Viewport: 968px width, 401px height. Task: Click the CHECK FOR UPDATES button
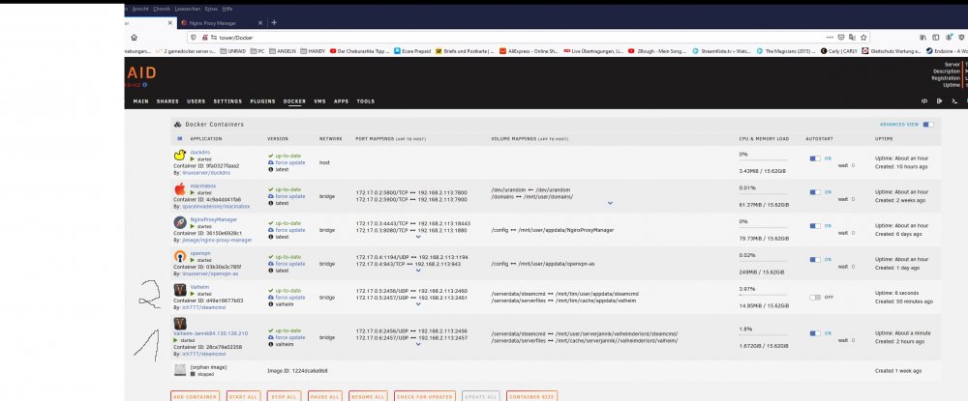(425, 397)
